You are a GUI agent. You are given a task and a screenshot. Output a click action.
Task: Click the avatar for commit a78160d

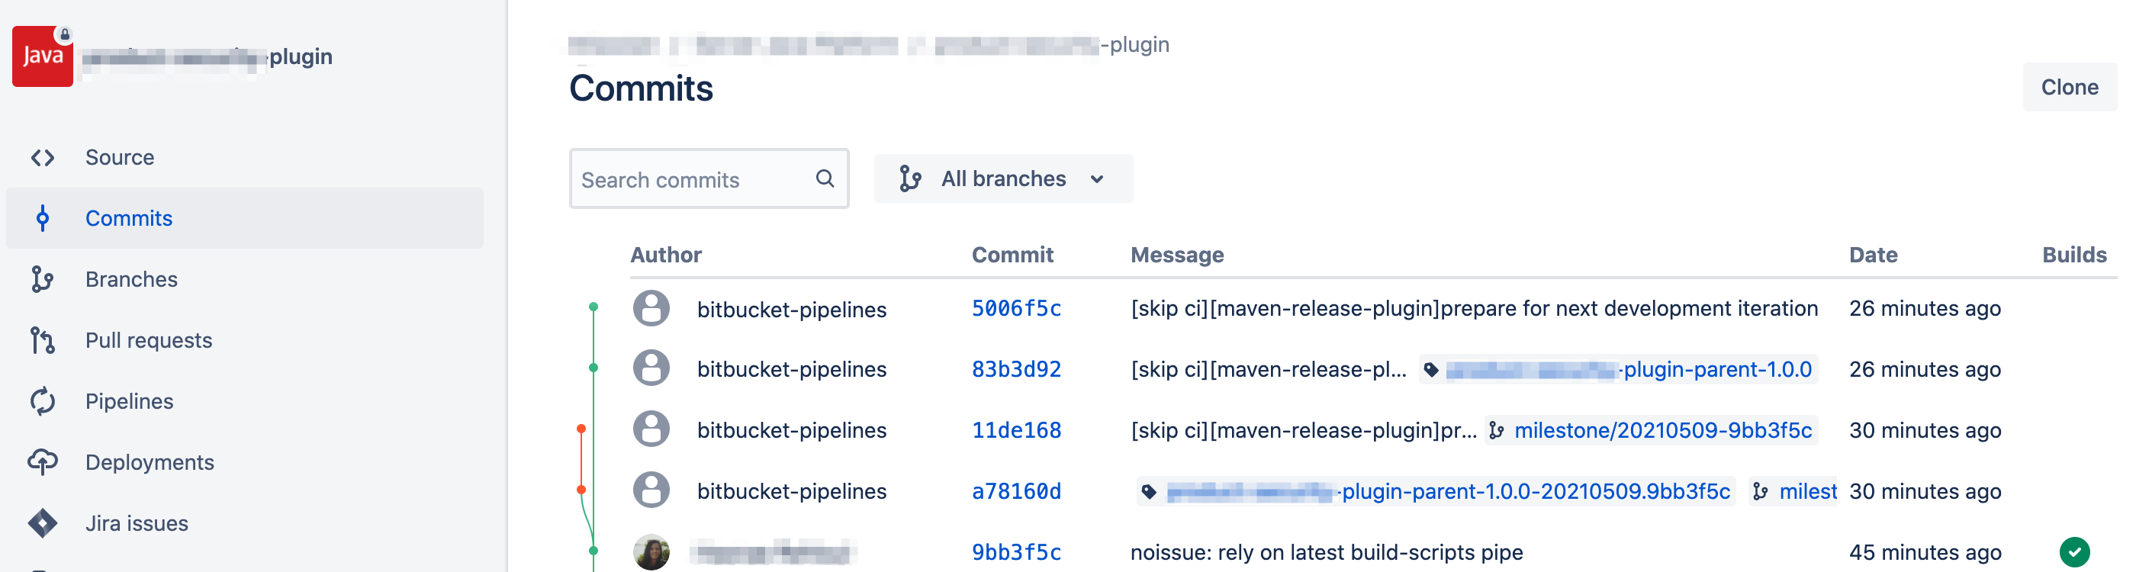651,490
